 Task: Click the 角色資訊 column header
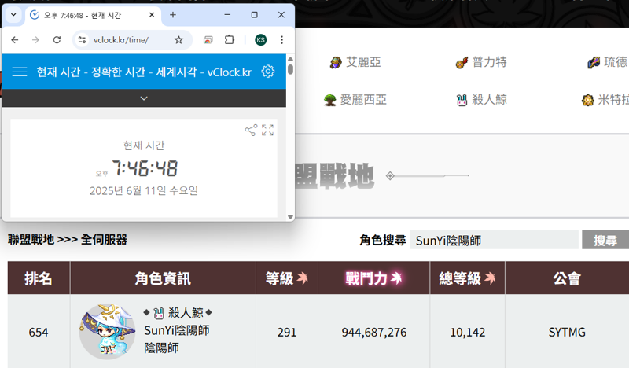point(163,278)
